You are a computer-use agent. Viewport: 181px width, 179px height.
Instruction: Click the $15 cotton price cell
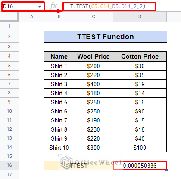pyautogui.click(x=140, y=120)
